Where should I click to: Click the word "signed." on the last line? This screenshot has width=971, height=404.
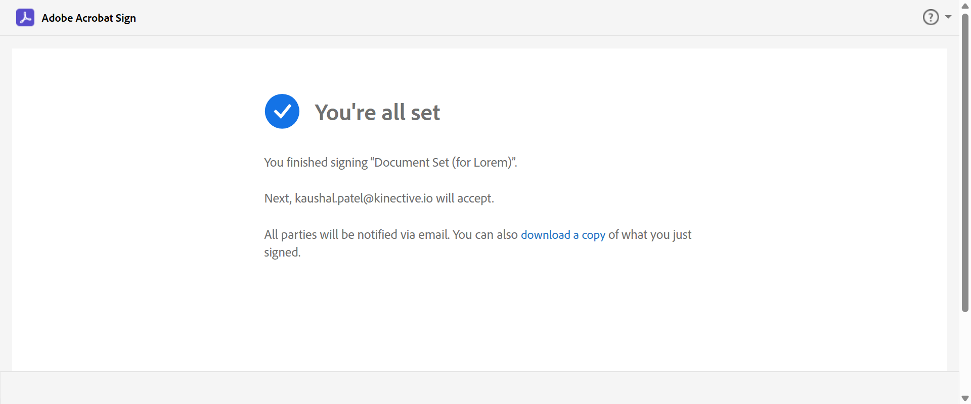click(282, 252)
